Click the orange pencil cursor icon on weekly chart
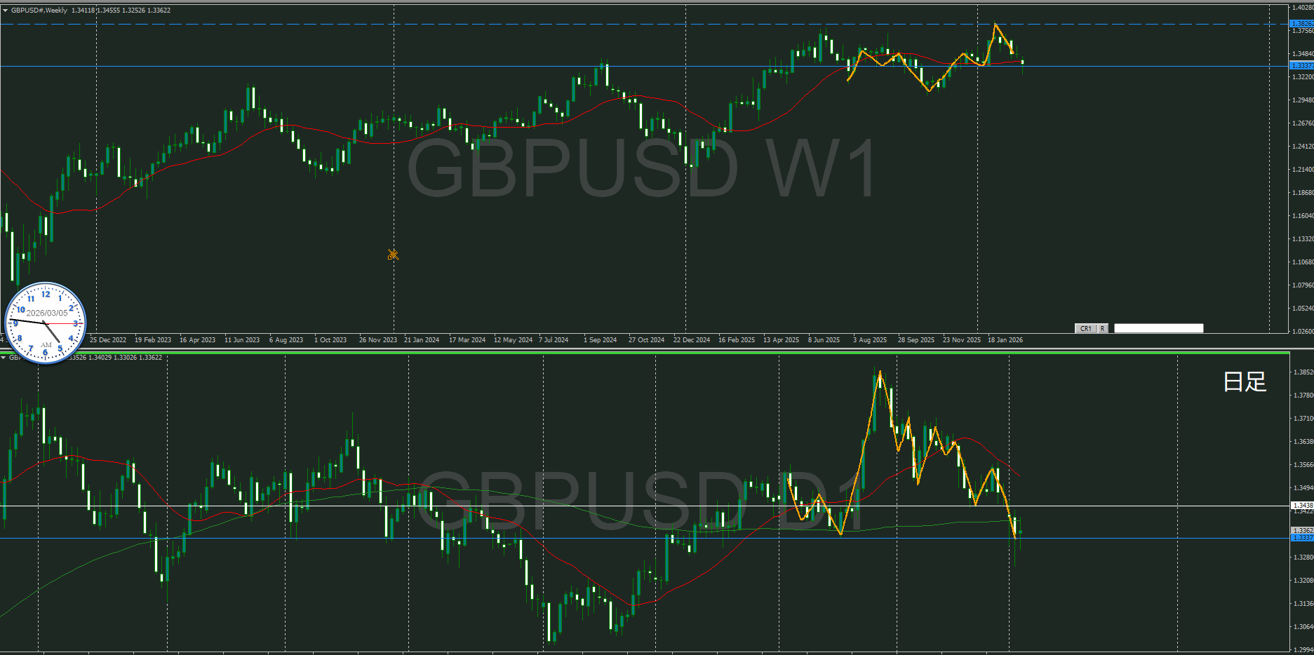This screenshot has height=655, width=1314. (393, 255)
